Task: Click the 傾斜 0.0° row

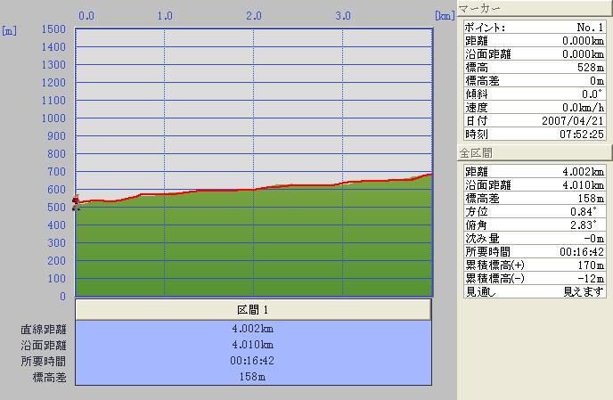Action: click(535, 94)
